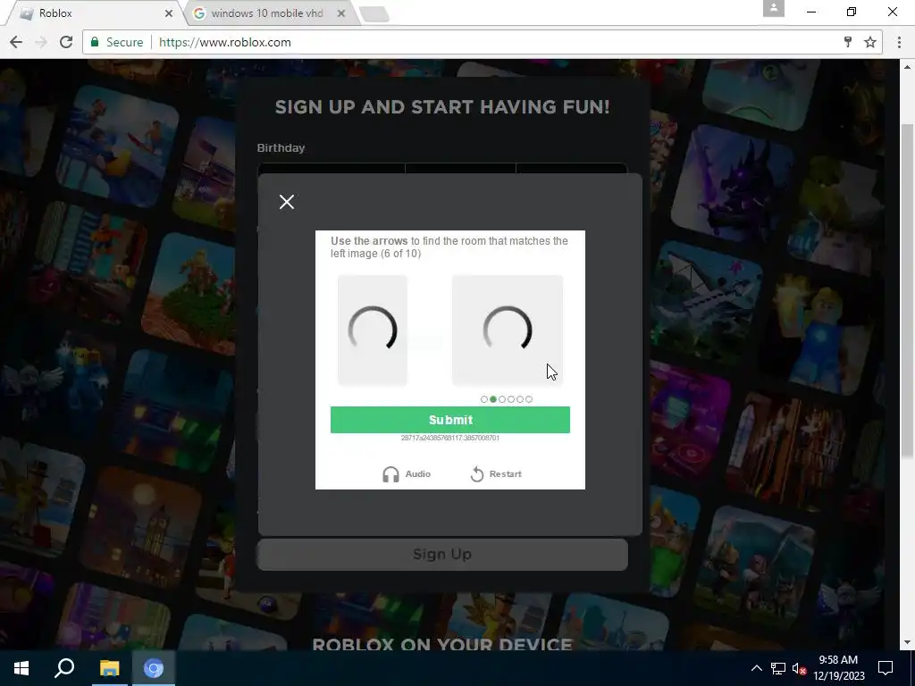Switch to windows 10 mobile vhd tab
915x686 pixels.
point(272,13)
